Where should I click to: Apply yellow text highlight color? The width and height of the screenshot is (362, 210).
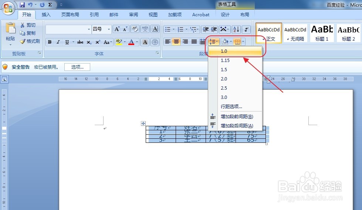[119, 42]
